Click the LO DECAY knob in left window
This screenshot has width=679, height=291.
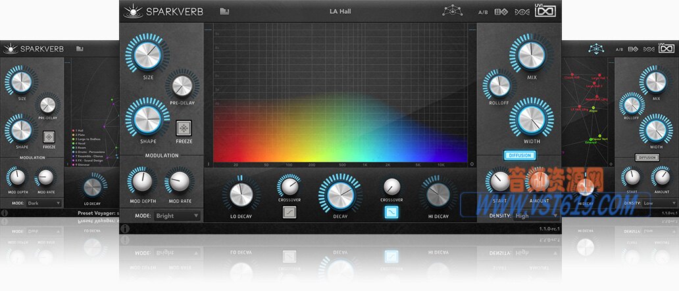point(92,187)
